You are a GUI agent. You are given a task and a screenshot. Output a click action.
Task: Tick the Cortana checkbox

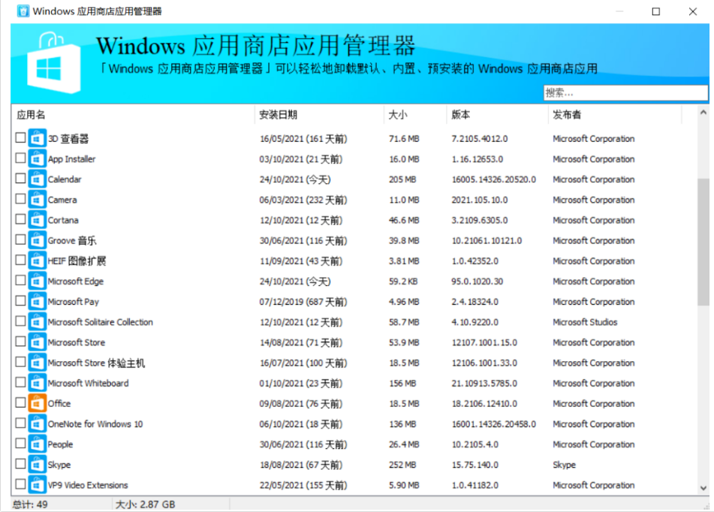(20, 219)
